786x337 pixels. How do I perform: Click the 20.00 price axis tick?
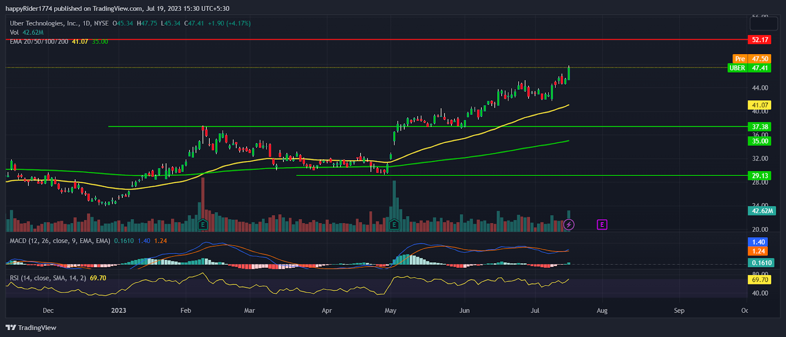pyautogui.click(x=760, y=229)
